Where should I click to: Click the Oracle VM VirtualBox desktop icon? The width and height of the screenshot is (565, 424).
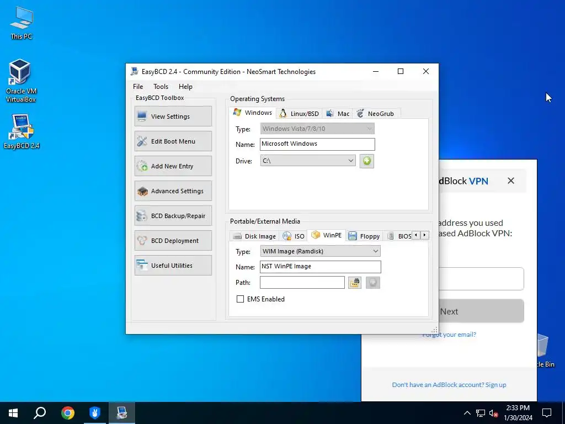[x=20, y=81]
